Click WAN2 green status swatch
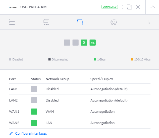Image resolution: width=159 pixels, height=138 pixels. [x=34, y=123]
